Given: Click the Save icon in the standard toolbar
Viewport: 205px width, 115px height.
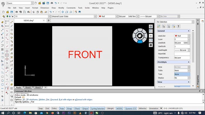Looking at the screenshot, I should (12, 12).
